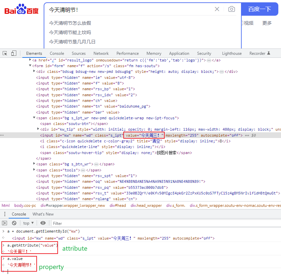
Task: Clear the search box with the X icon
Action: (217, 9)
